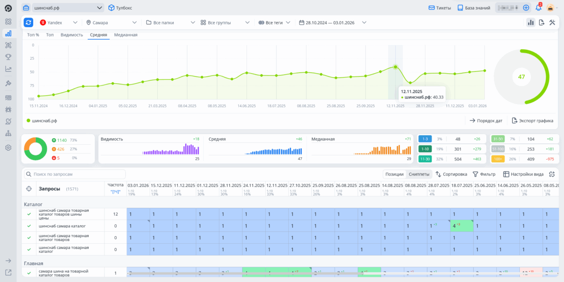This screenshot has height=282, width=564.
Task: Toggle checkmark for 'шинснаб самара каталог' query
Action: [x=29, y=226]
